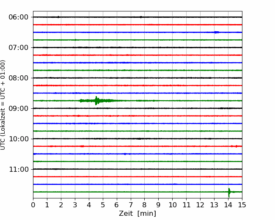This screenshot has height=220, width=275.
Task: Click x-axis tick label 5
Action: click(103, 205)
